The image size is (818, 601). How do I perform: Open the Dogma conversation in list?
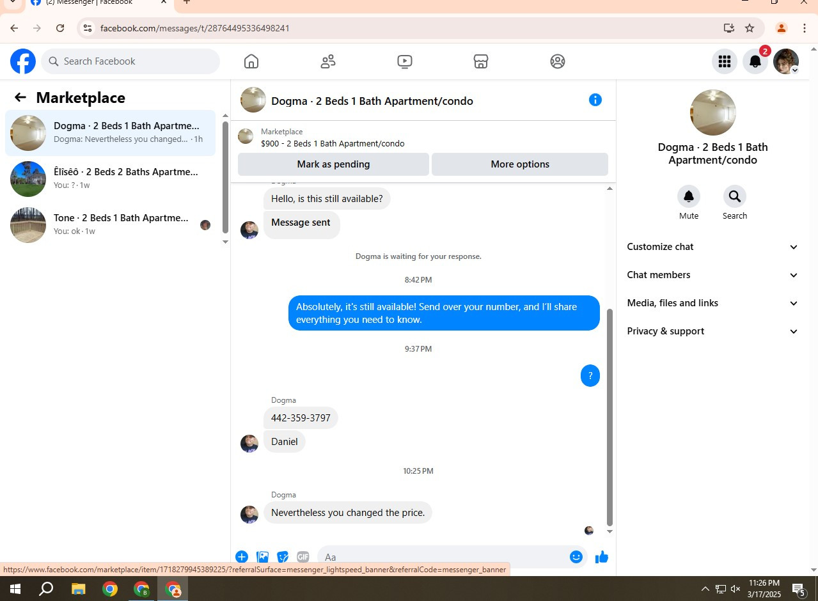pos(110,133)
